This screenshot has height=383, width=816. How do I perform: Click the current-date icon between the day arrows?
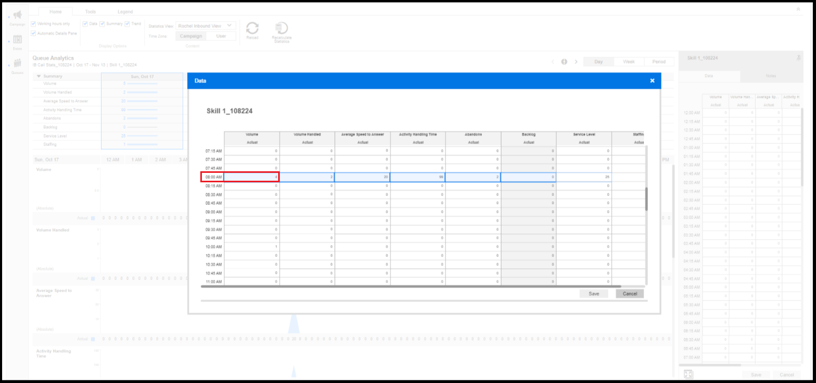click(564, 61)
